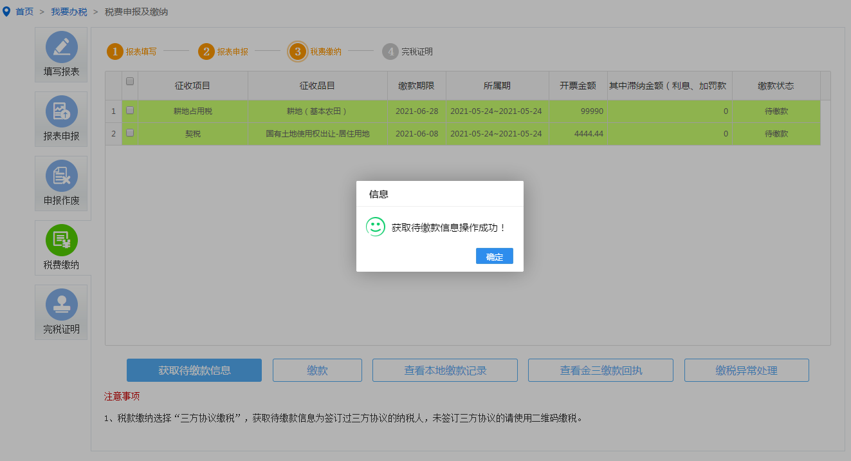The height and width of the screenshot is (461, 851).
Task: Open the 完税证明 stamp icon
Action: 62,305
